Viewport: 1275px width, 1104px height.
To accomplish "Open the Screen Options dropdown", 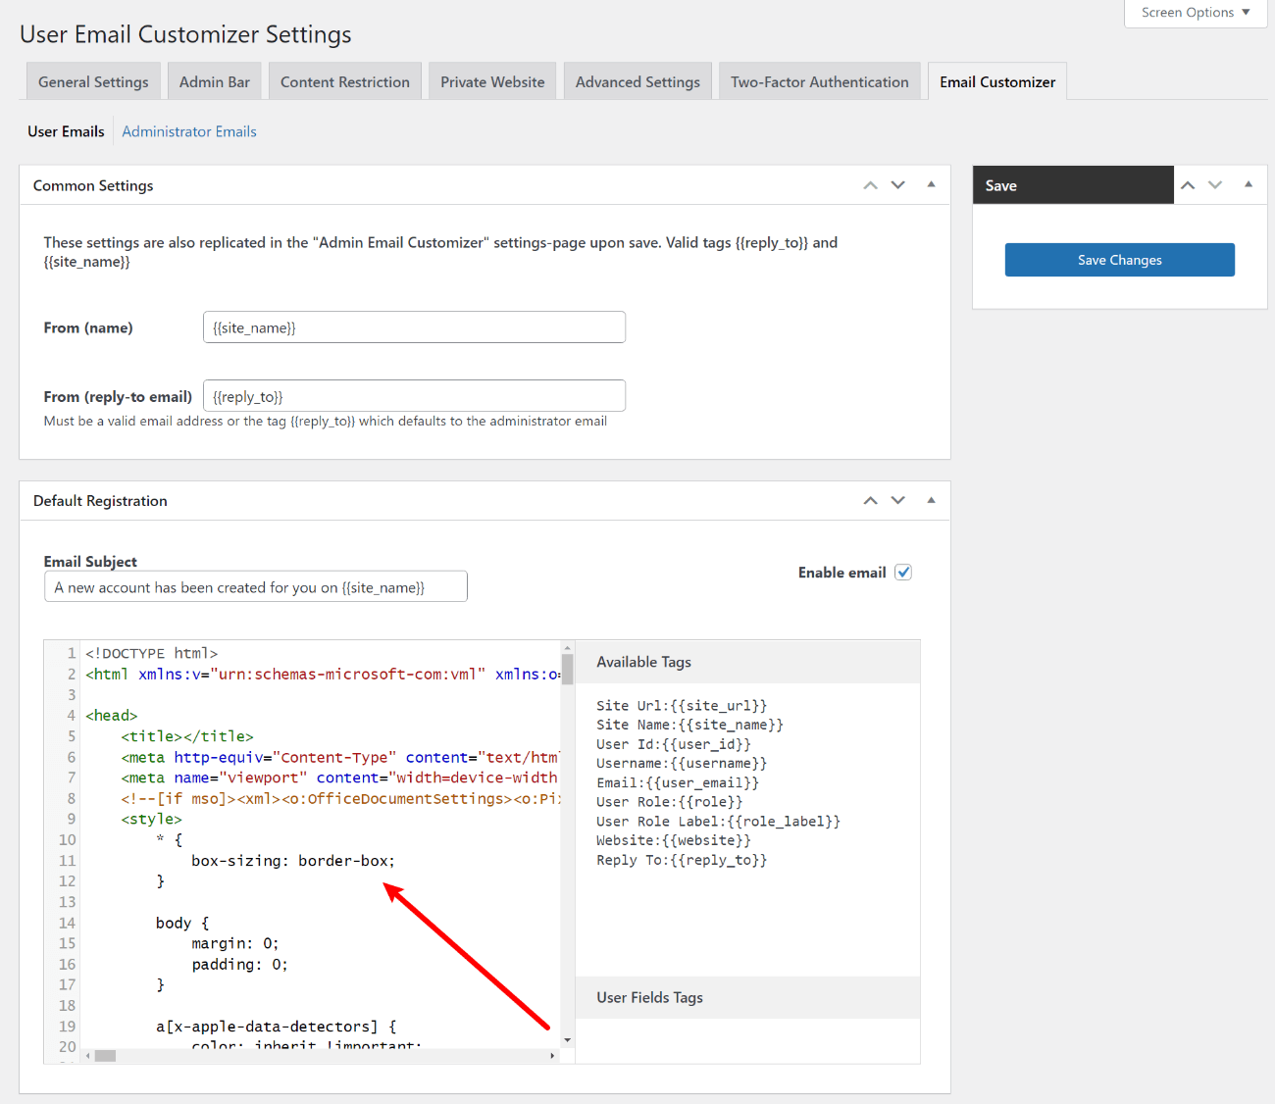I will point(1196,13).
